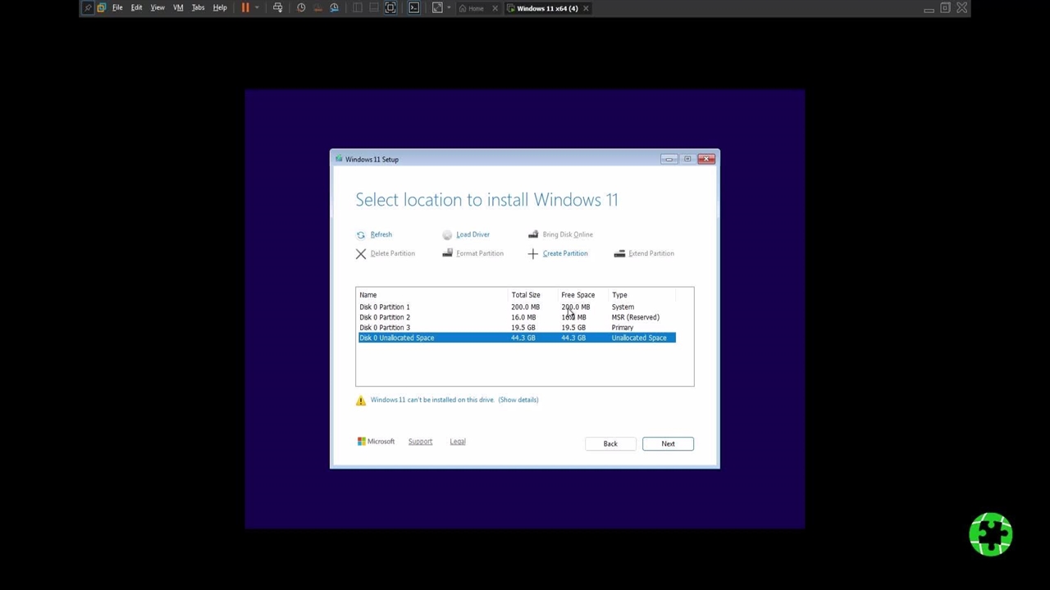Click the Windows 11 Setup title bar icon
Screen dimensions: 1050x590
coord(339,159)
